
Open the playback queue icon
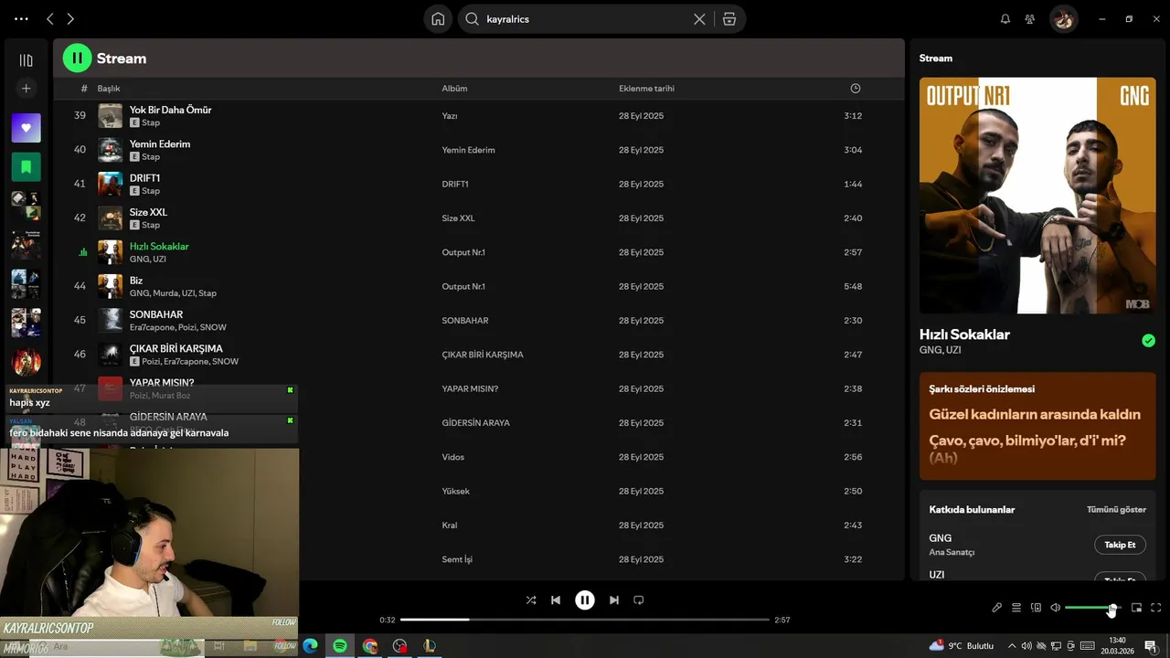1016,608
